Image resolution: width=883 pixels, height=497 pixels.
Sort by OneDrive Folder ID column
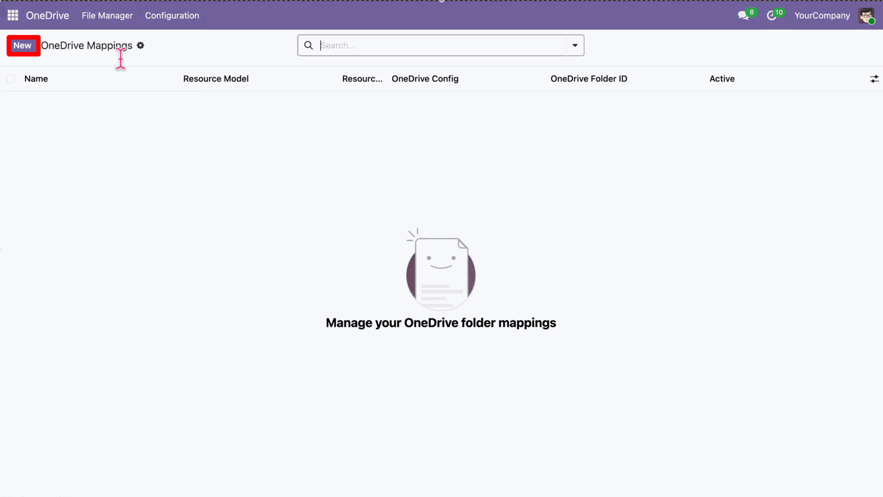(x=589, y=79)
